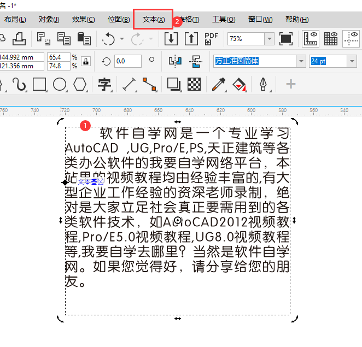This screenshot has width=362, height=347.
Task: Click the Undo arrow icon
Action: [x=108, y=39]
